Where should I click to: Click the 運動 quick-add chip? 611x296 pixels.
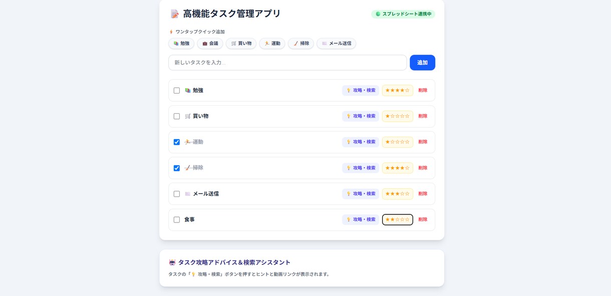(272, 44)
